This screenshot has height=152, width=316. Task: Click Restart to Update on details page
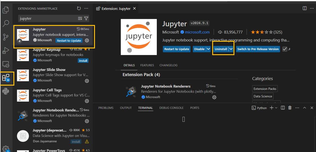tap(177, 49)
